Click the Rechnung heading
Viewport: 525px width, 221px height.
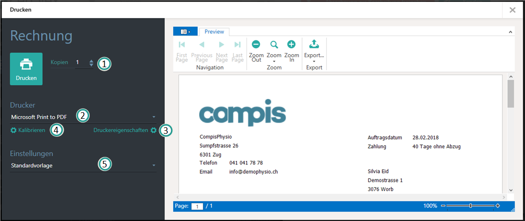[x=41, y=36]
